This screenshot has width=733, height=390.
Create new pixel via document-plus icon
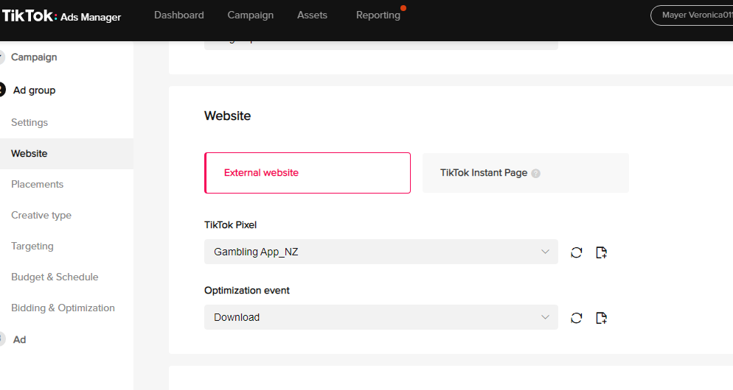point(601,252)
